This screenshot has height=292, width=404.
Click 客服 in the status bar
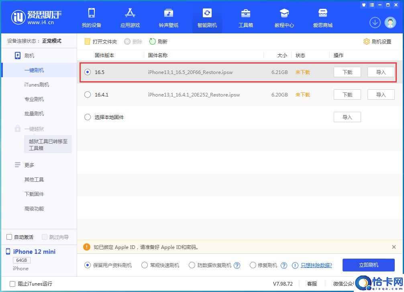pyautogui.click(x=312, y=284)
